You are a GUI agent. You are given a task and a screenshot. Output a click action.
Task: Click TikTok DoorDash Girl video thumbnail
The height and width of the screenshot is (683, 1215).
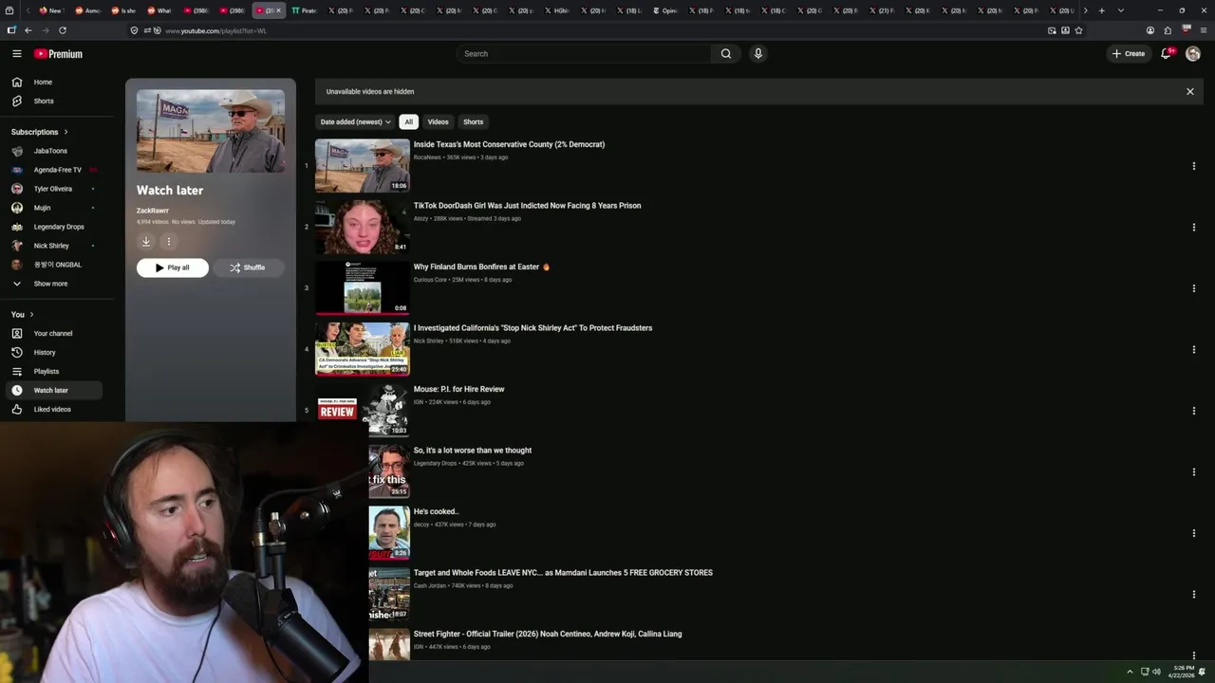(x=363, y=227)
